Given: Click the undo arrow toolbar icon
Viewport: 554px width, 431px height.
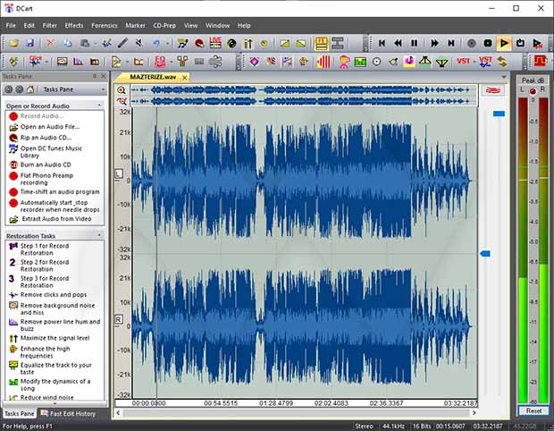Looking at the screenshot, I should 156,43.
